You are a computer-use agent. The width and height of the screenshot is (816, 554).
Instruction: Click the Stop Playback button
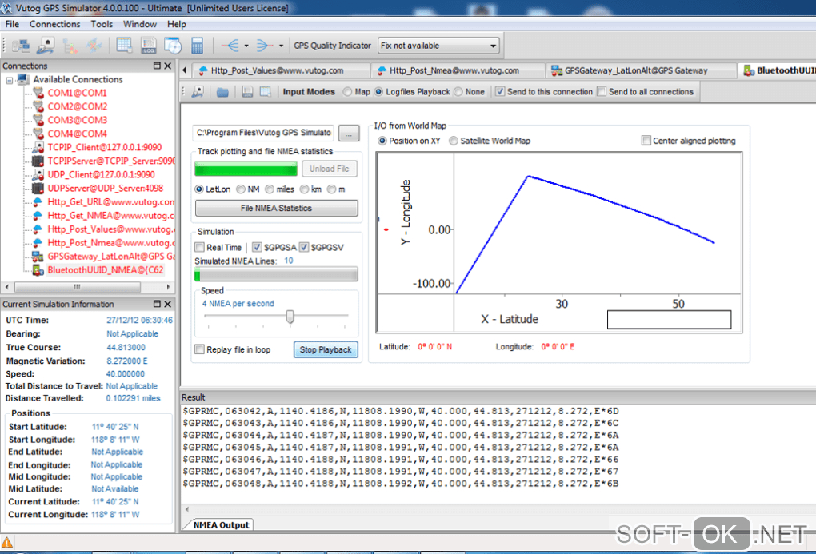click(x=326, y=349)
